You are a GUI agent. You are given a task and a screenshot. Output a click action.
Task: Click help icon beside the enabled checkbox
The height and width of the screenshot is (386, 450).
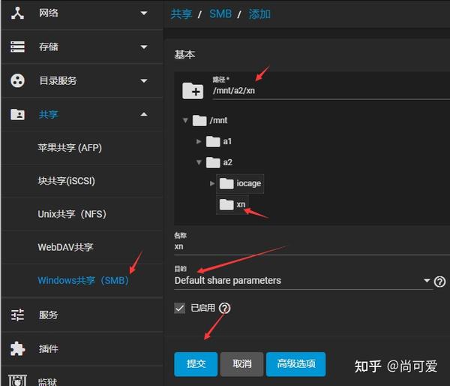[224, 308]
